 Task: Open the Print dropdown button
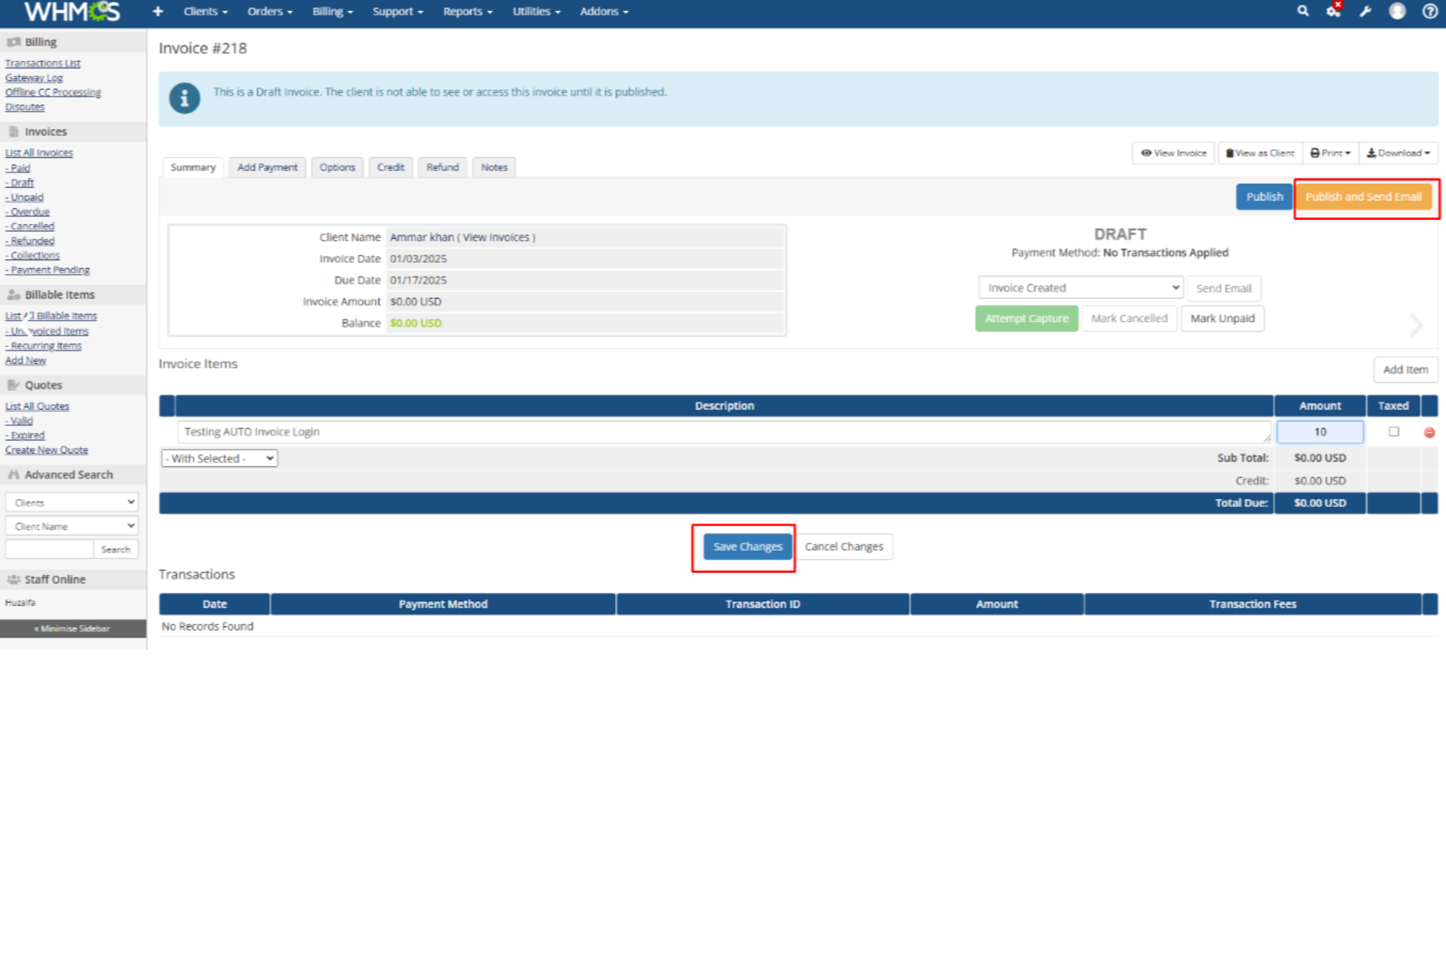point(1330,153)
